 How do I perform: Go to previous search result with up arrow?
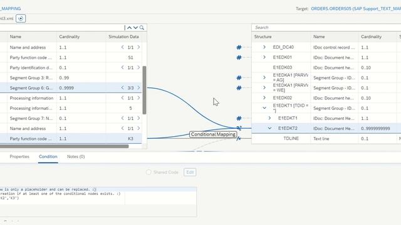[130, 27]
